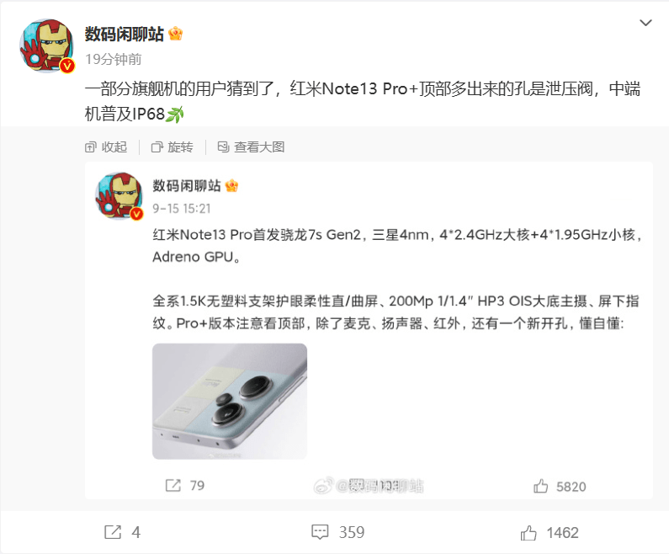Open the post options chevron menu
This screenshot has height=554, width=669.
645,23
